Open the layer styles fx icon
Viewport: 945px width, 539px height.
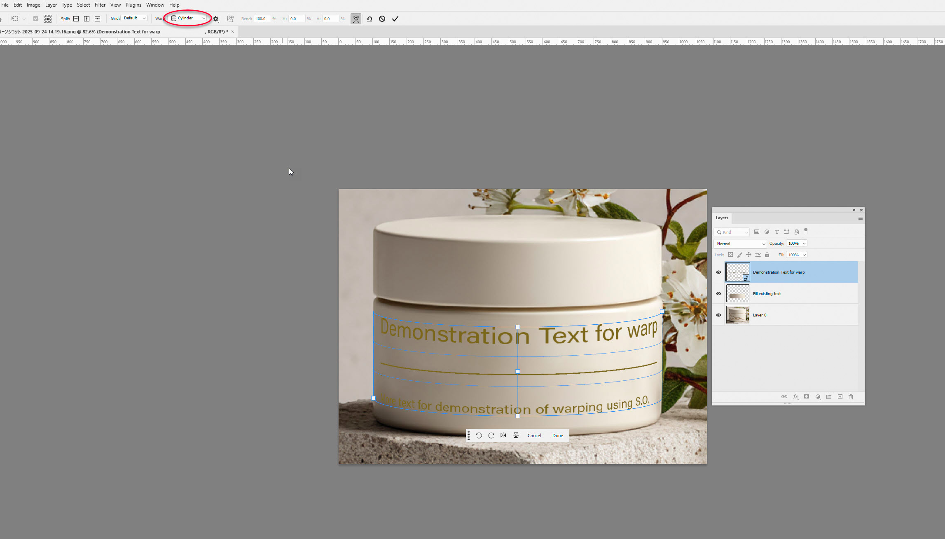[795, 397]
